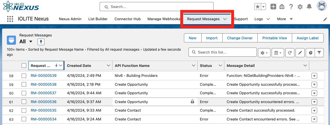Pin the All list view
Image resolution: width=330 pixels, height=125 pixels.
(x=41, y=42)
